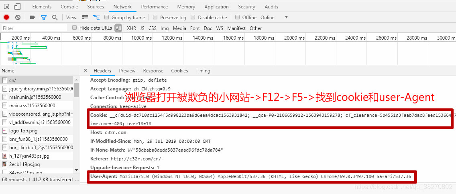This screenshot has height=194, width=456.
Task: Click the Host: c32r.com header line
Action: point(108,132)
